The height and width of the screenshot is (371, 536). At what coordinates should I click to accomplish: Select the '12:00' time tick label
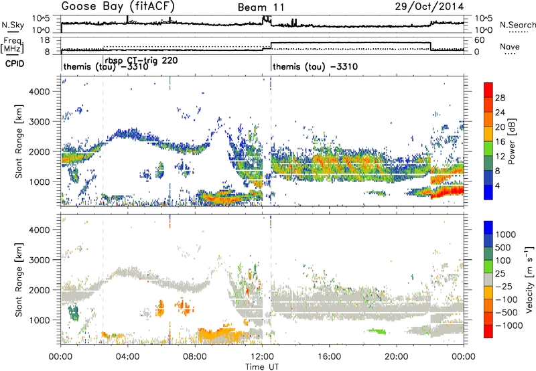coord(262,357)
